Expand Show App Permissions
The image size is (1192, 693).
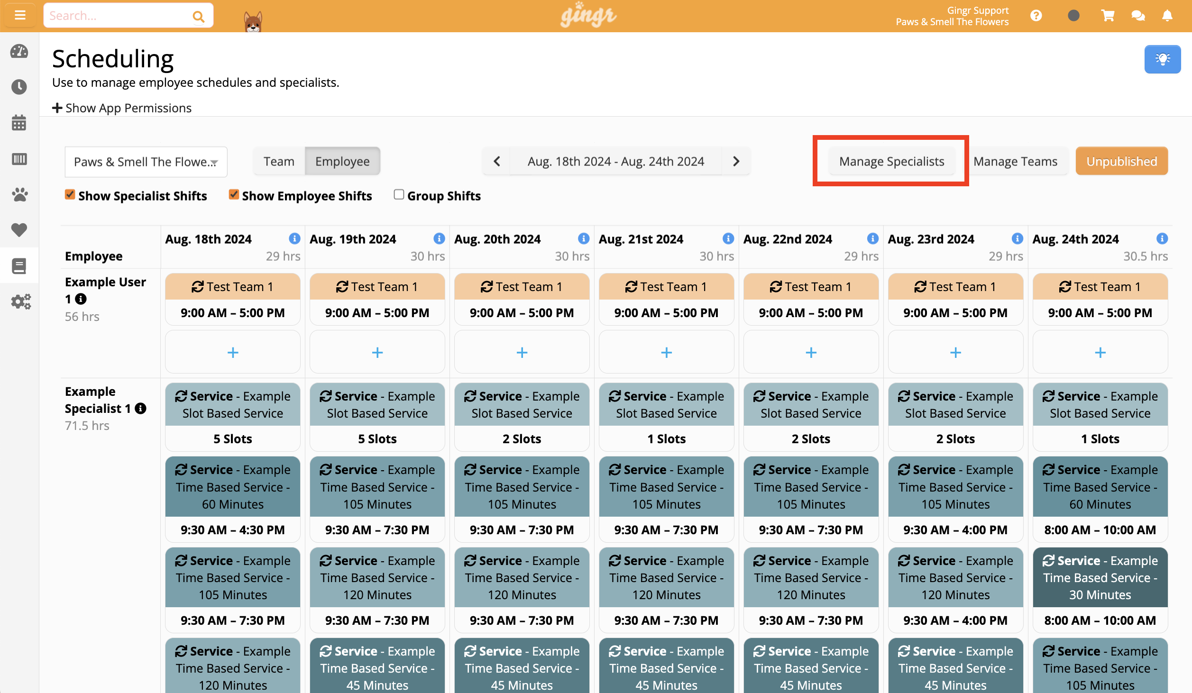click(121, 108)
